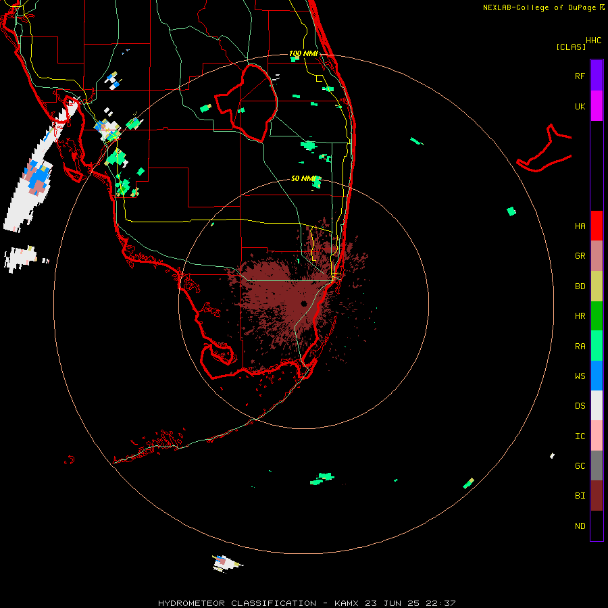Screen dimensions: 608x608
Task: Click the RA light-green legend swatch
Action: point(597,346)
